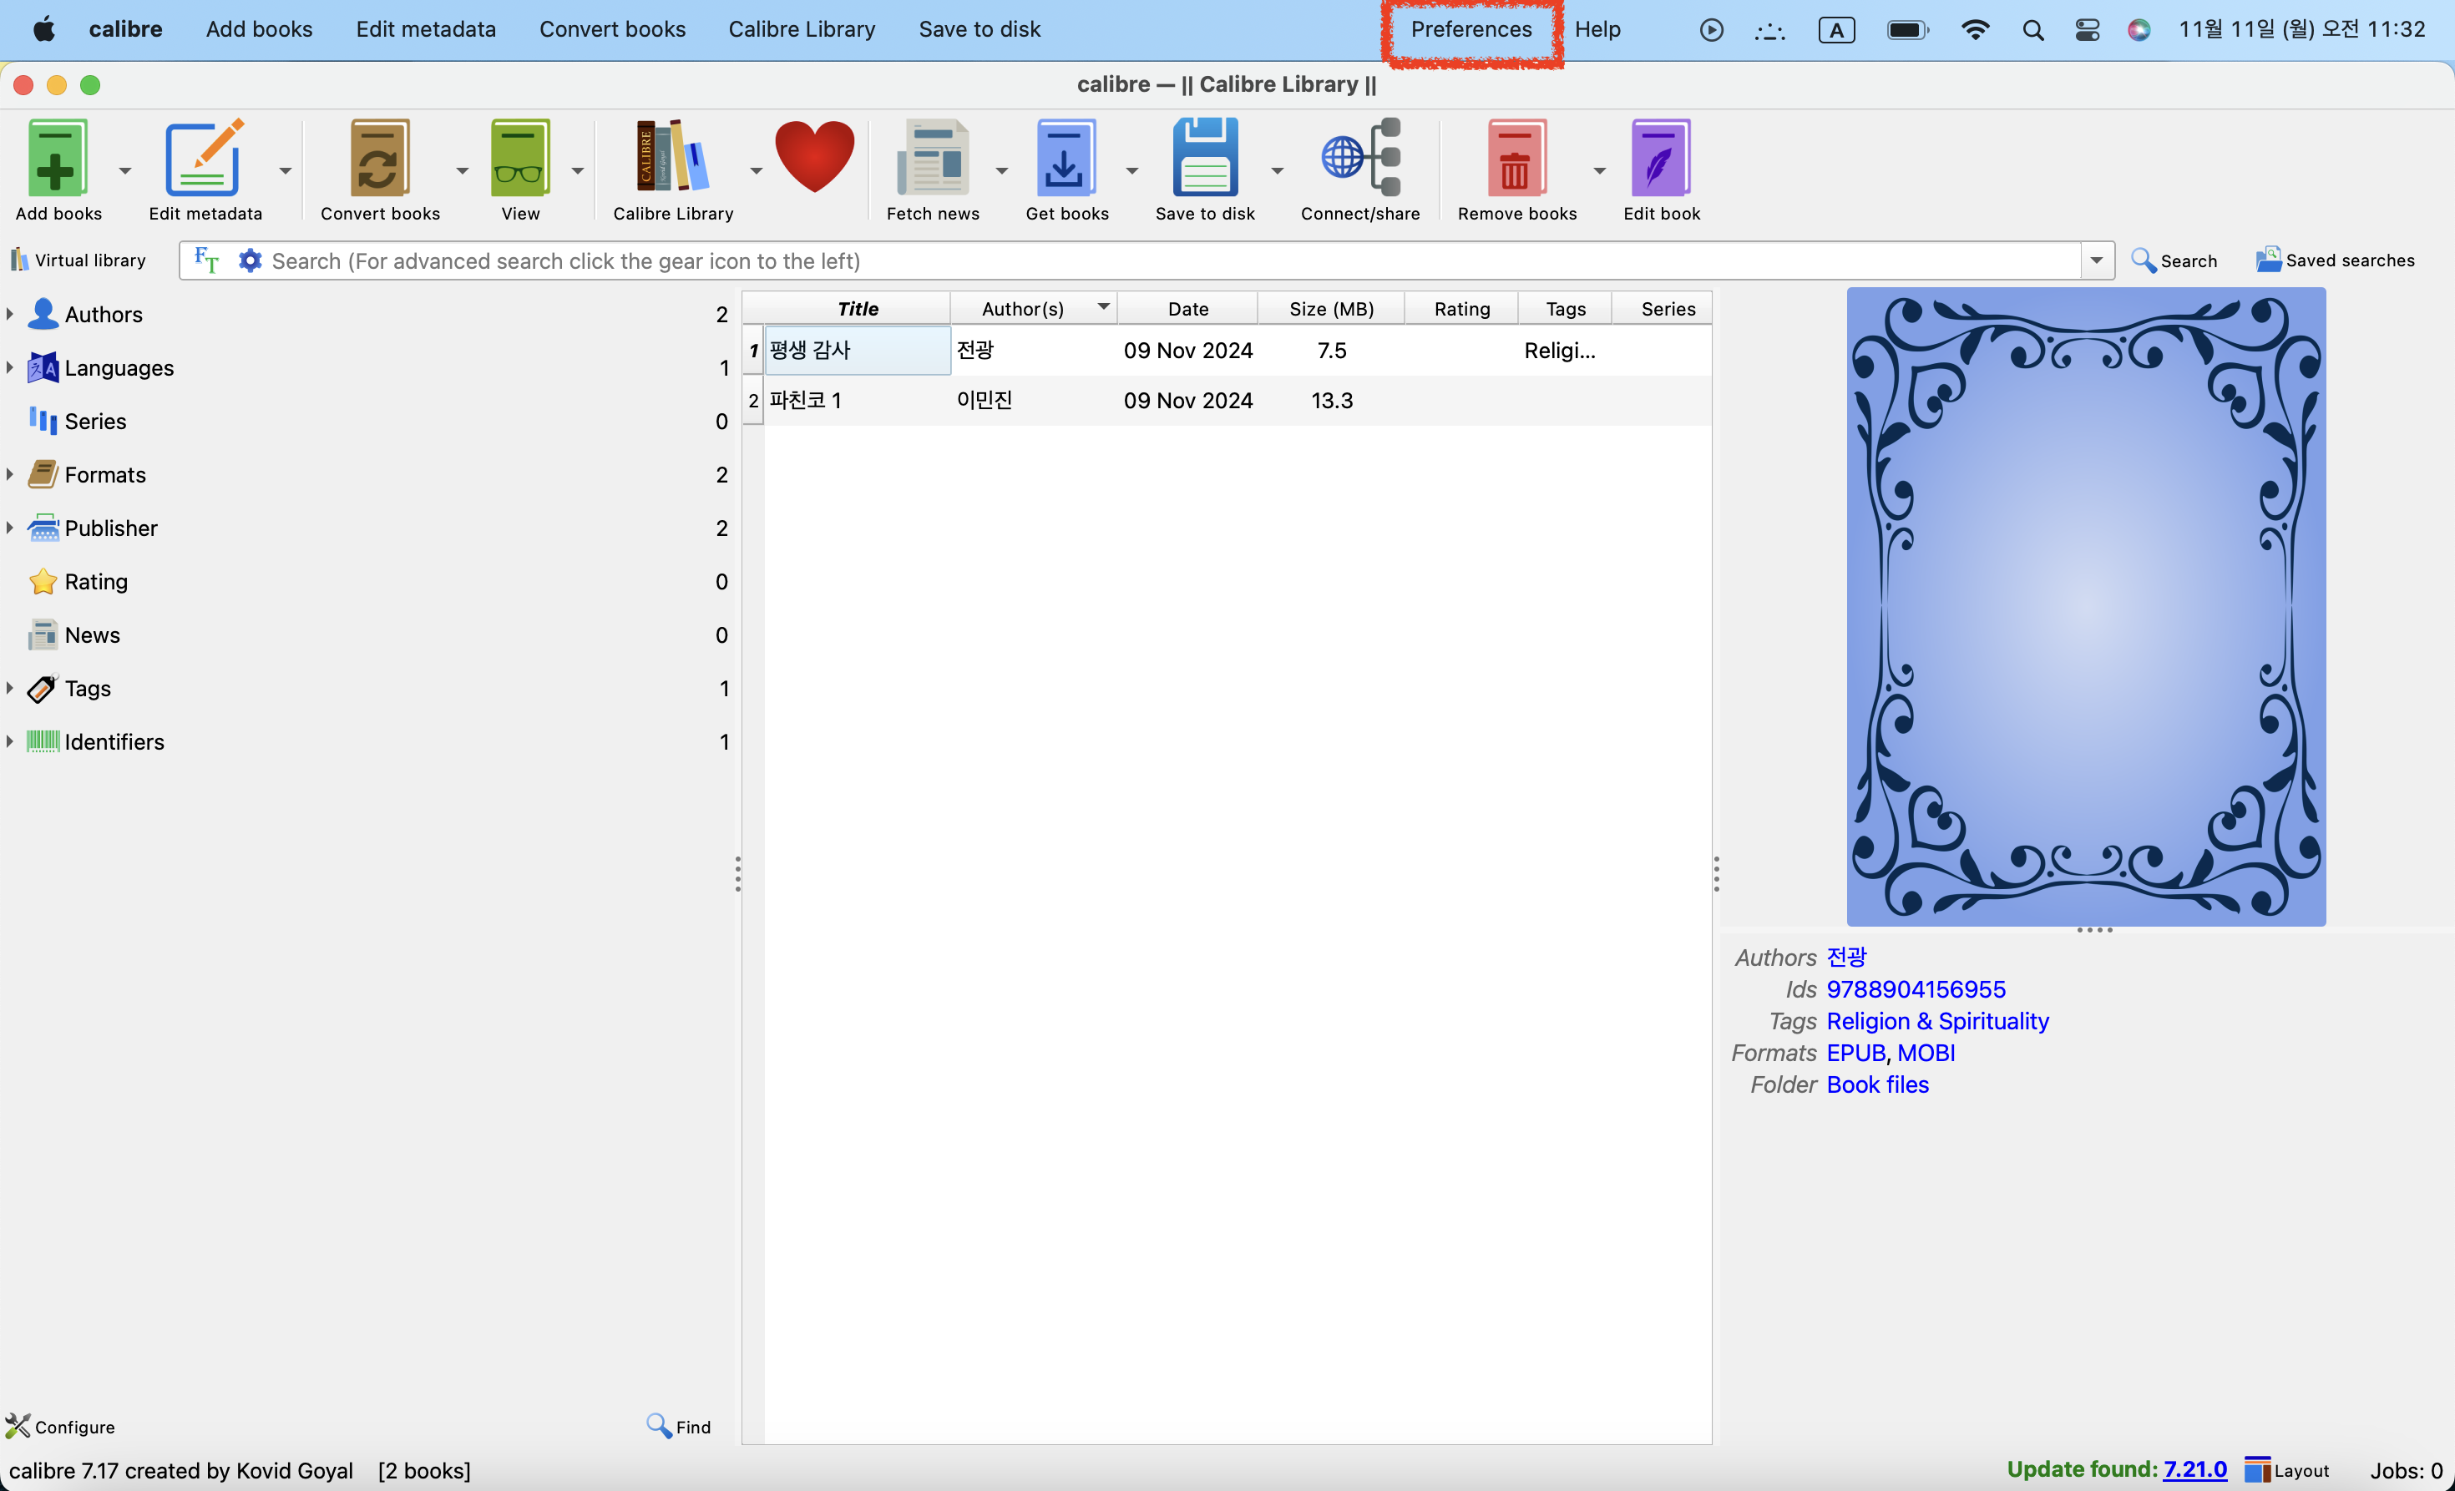This screenshot has width=2455, height=1491.
Task: Open the Edit metadata menu bar item
Action: tap(425, 29)
